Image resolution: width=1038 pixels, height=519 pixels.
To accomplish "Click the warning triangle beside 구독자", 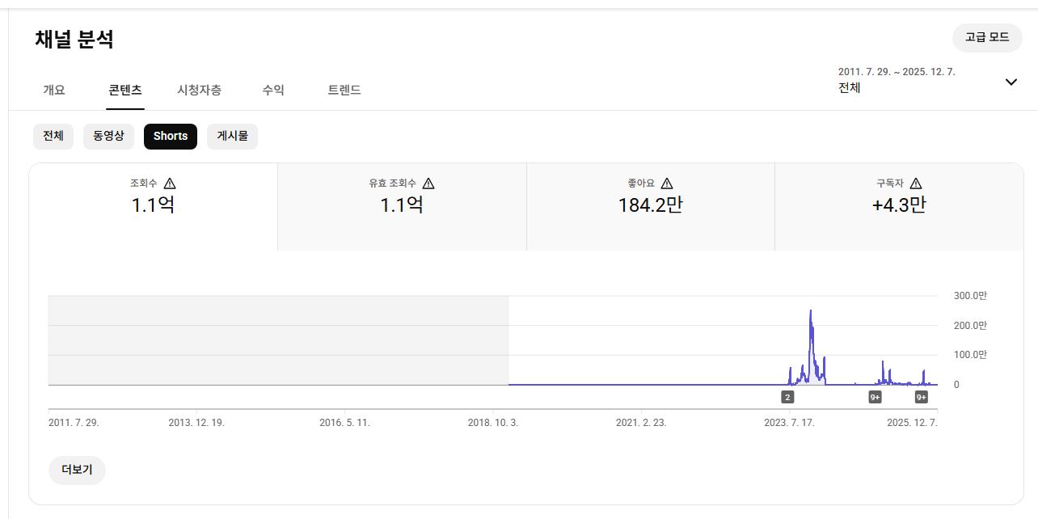I will (x=915, y=184).
